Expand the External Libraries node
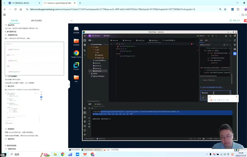The width and height of the screenshot is (247, 157). [x=89, y=73]
